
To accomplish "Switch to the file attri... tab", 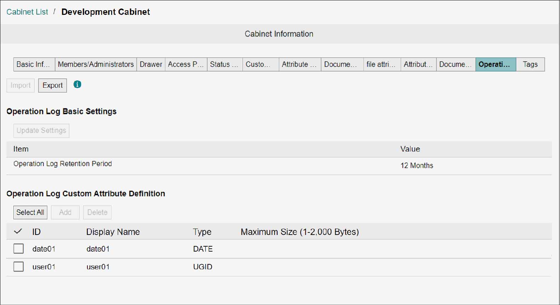I will point(382,64).
